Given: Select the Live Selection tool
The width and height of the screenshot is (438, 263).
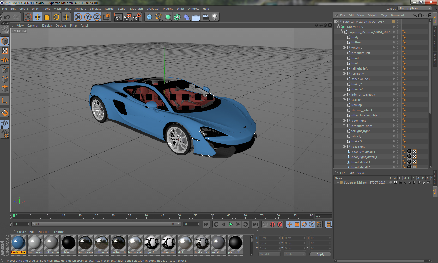Looking at the screenshot, I should click(x=28, y=17).
